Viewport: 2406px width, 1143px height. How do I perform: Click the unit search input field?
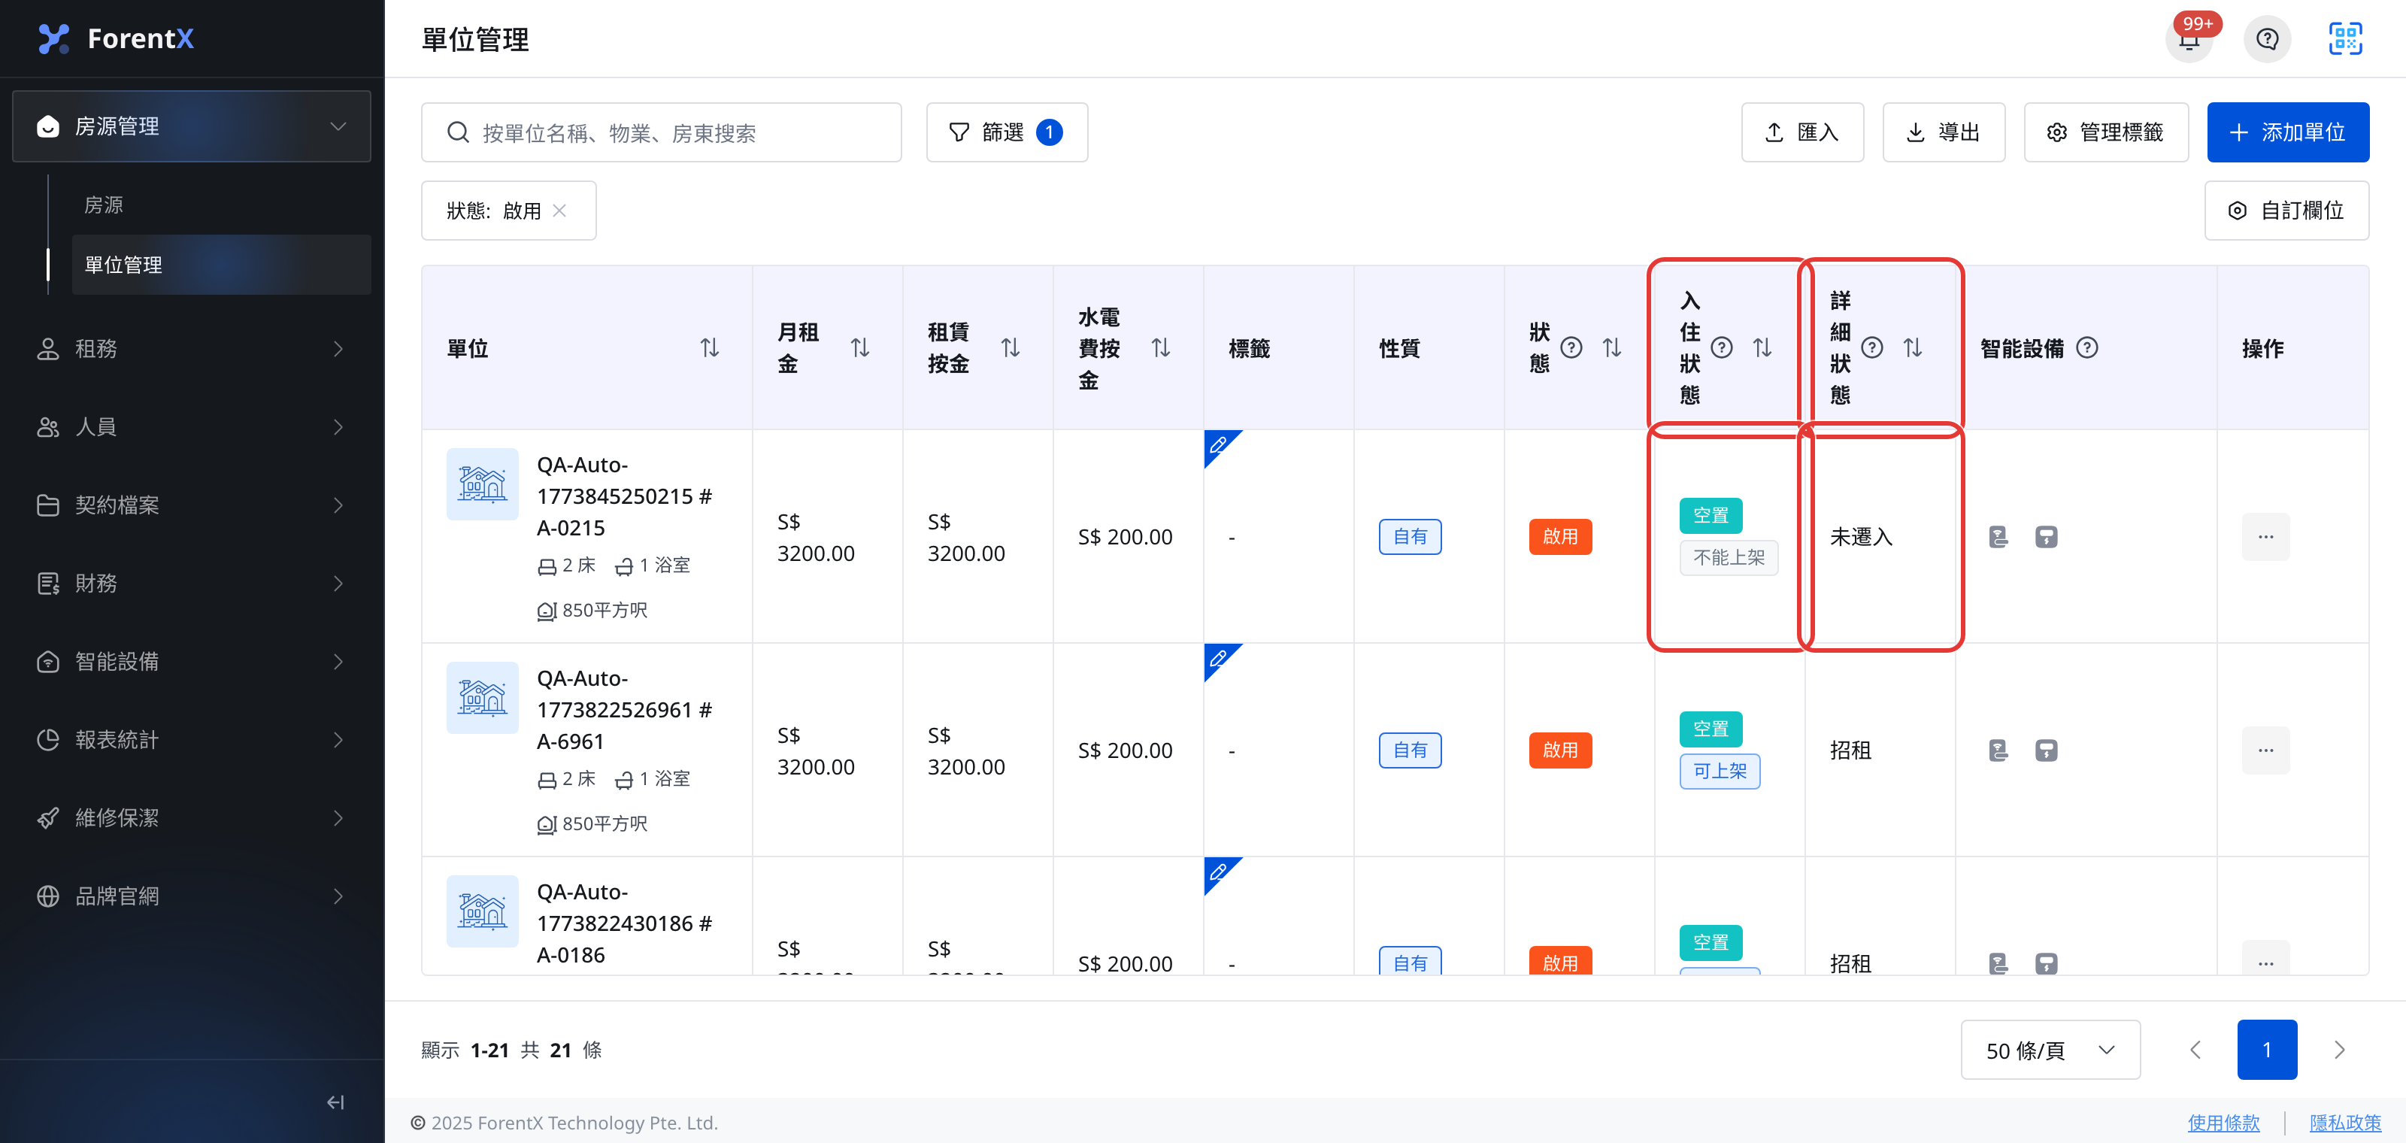(x=662, y=132)
